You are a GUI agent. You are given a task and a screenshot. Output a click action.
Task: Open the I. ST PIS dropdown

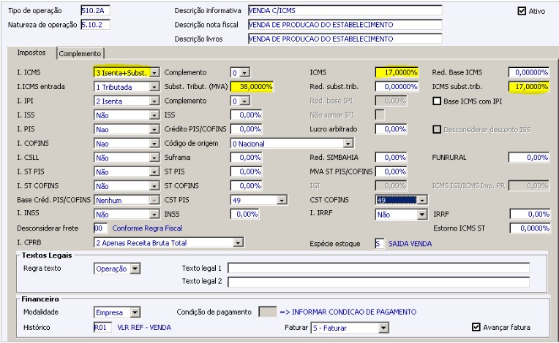click(154, 172)
